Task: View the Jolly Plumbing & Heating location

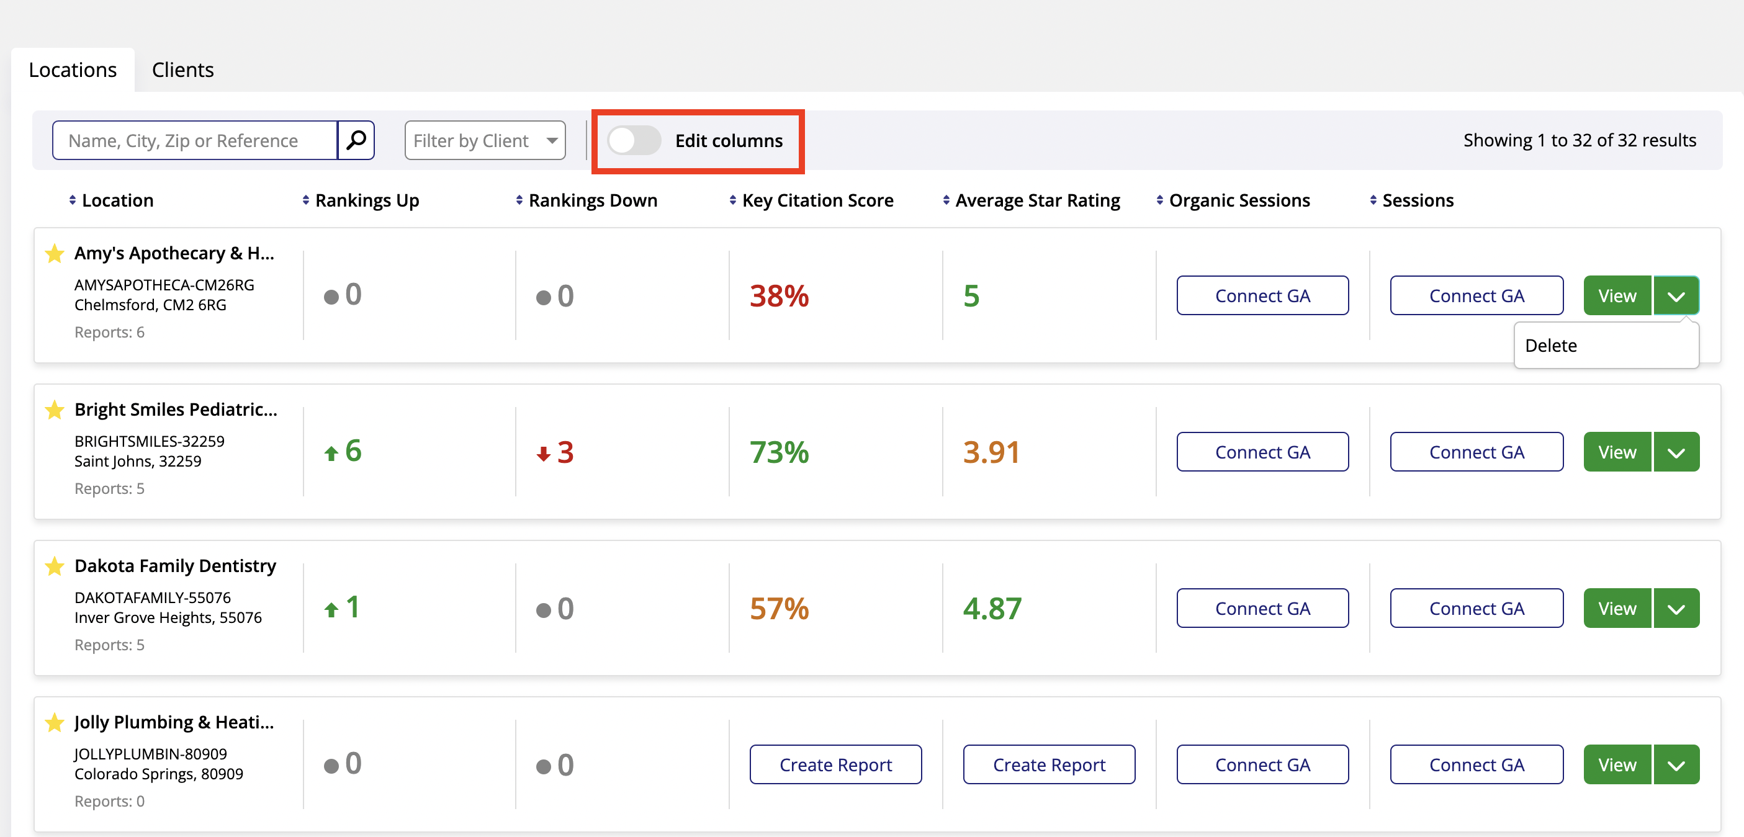Action: tap(1617, 764)
